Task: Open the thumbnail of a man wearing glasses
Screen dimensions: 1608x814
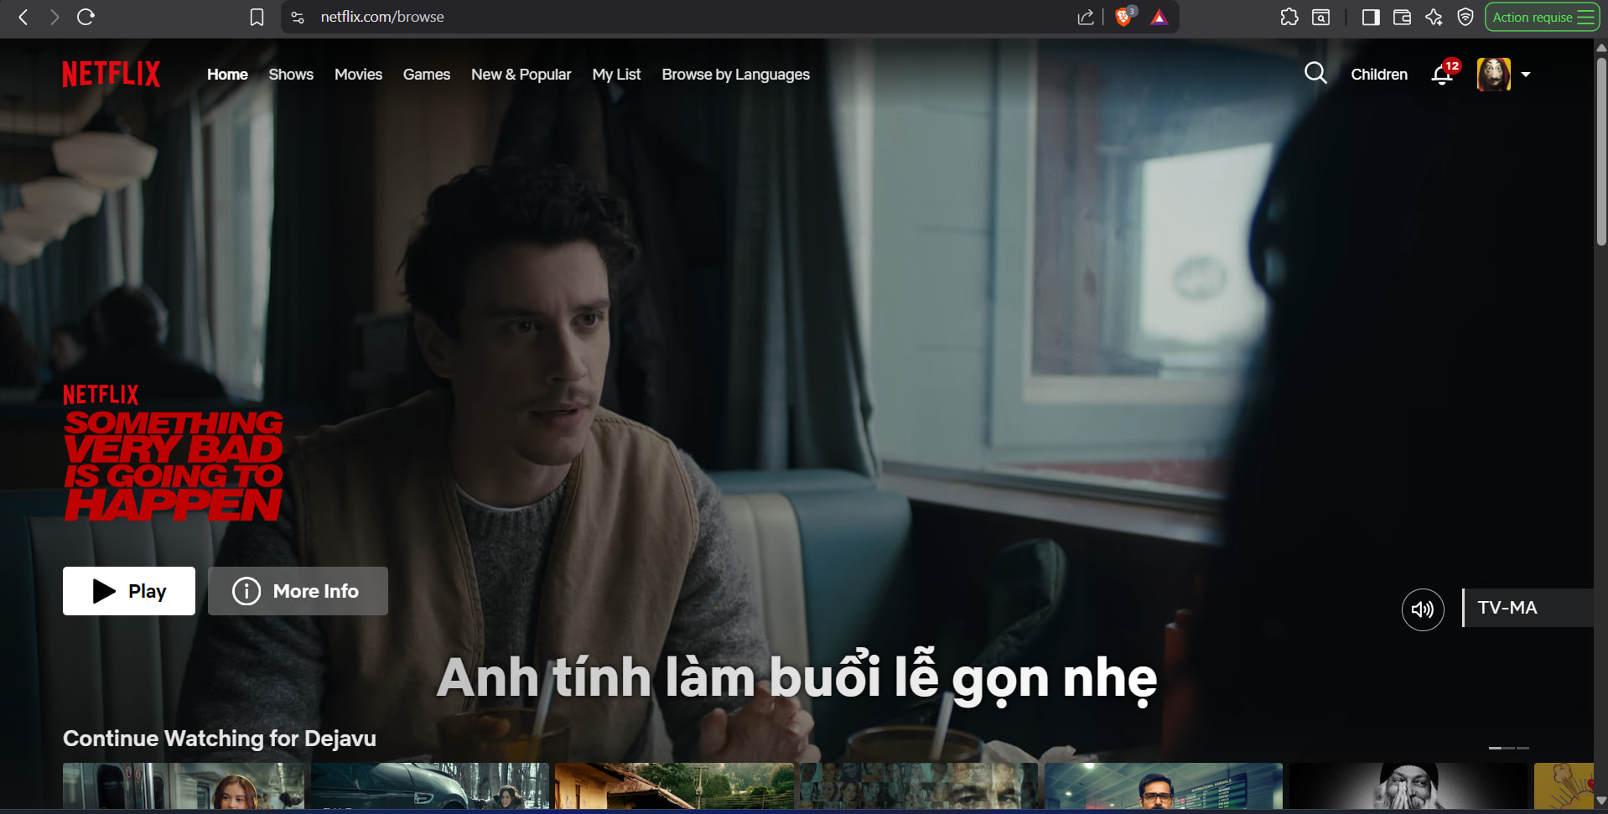Action: [1164, 785]
